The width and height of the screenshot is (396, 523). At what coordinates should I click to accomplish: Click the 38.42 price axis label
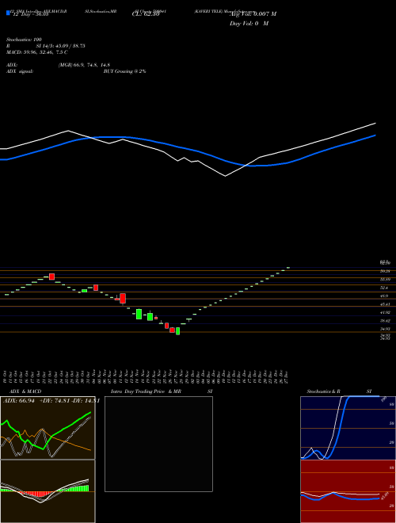click(x=385, y=321)
